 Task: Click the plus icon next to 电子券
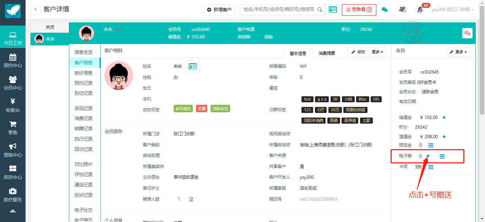(x=428, y=156)
